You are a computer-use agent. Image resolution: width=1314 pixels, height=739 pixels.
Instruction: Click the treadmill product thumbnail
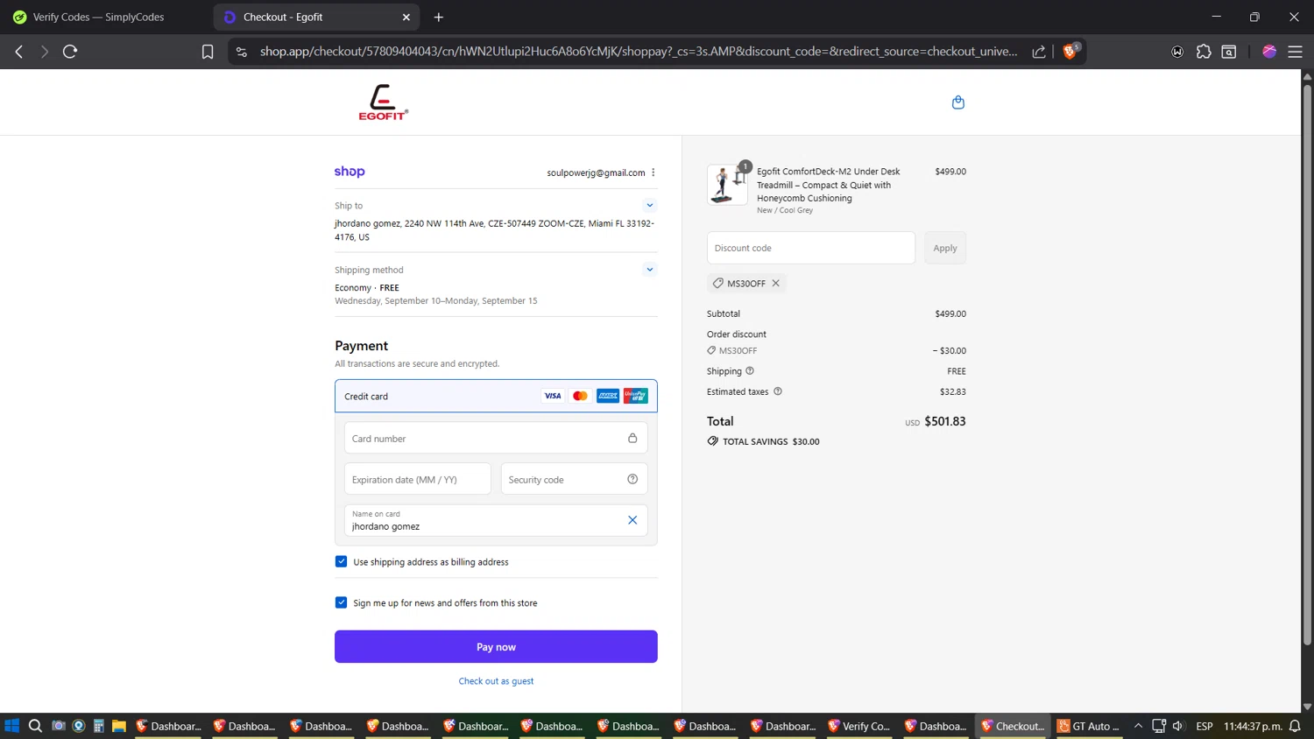(x=728, y=184)
